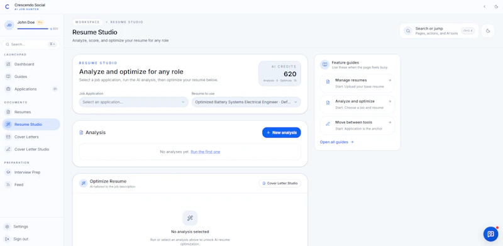Click the New analysis button
This screenshot has height=246, width=503.
281,132
